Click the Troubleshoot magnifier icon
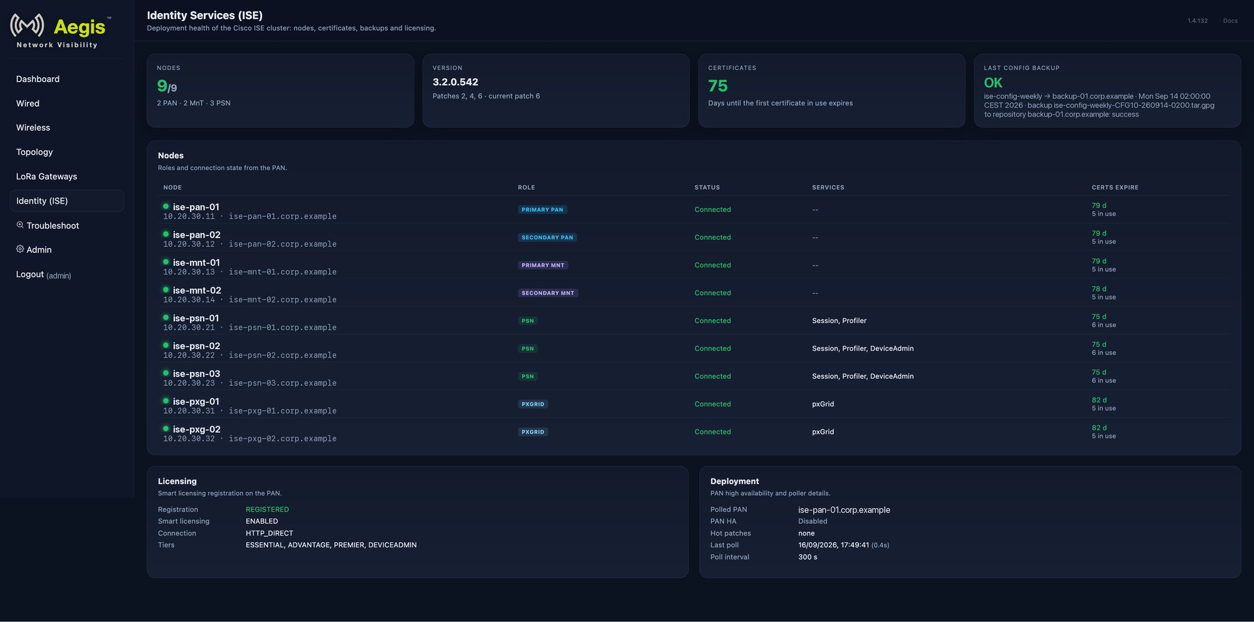This screenshot has height=622, width=1254. (x=20, y=225)
